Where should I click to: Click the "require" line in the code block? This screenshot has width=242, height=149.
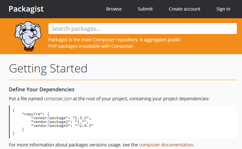point(36,114)
